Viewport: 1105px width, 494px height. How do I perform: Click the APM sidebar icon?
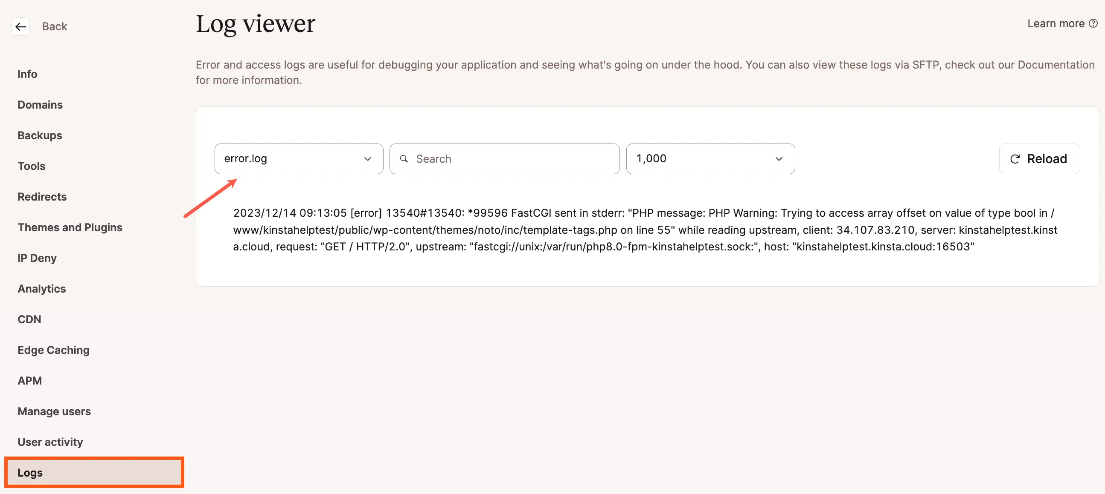29,380
